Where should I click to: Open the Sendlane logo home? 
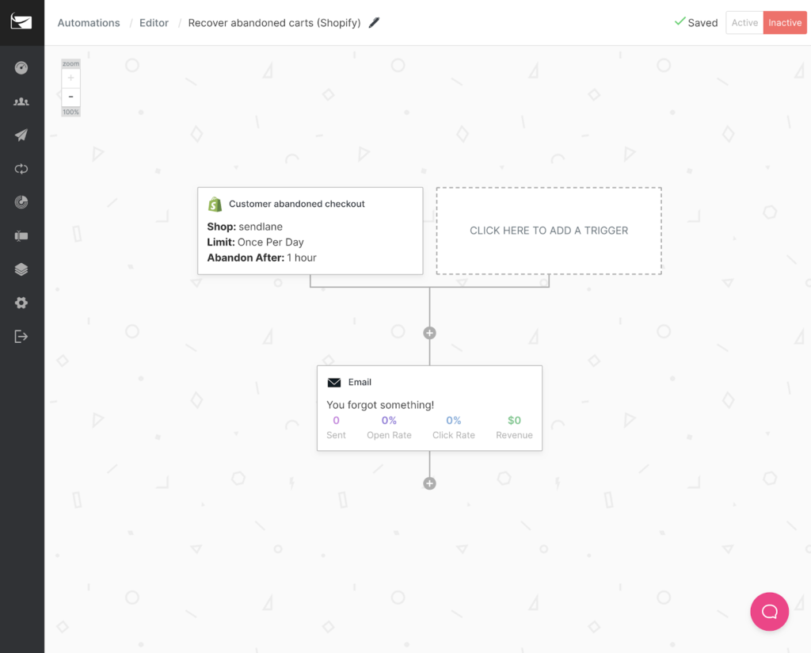[x=21, y=21]
